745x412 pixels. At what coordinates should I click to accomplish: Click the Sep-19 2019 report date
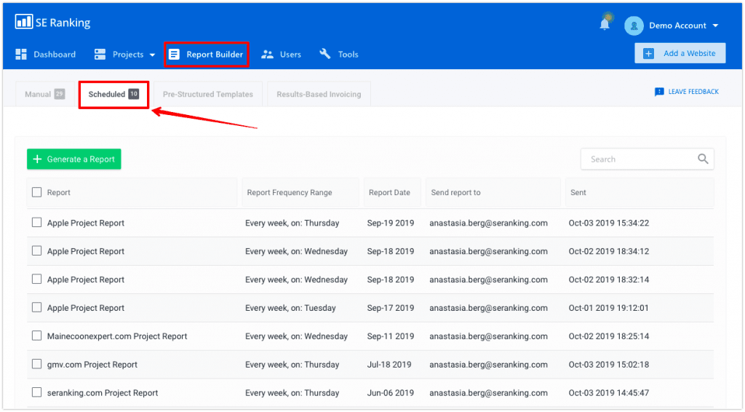(391, 223)
